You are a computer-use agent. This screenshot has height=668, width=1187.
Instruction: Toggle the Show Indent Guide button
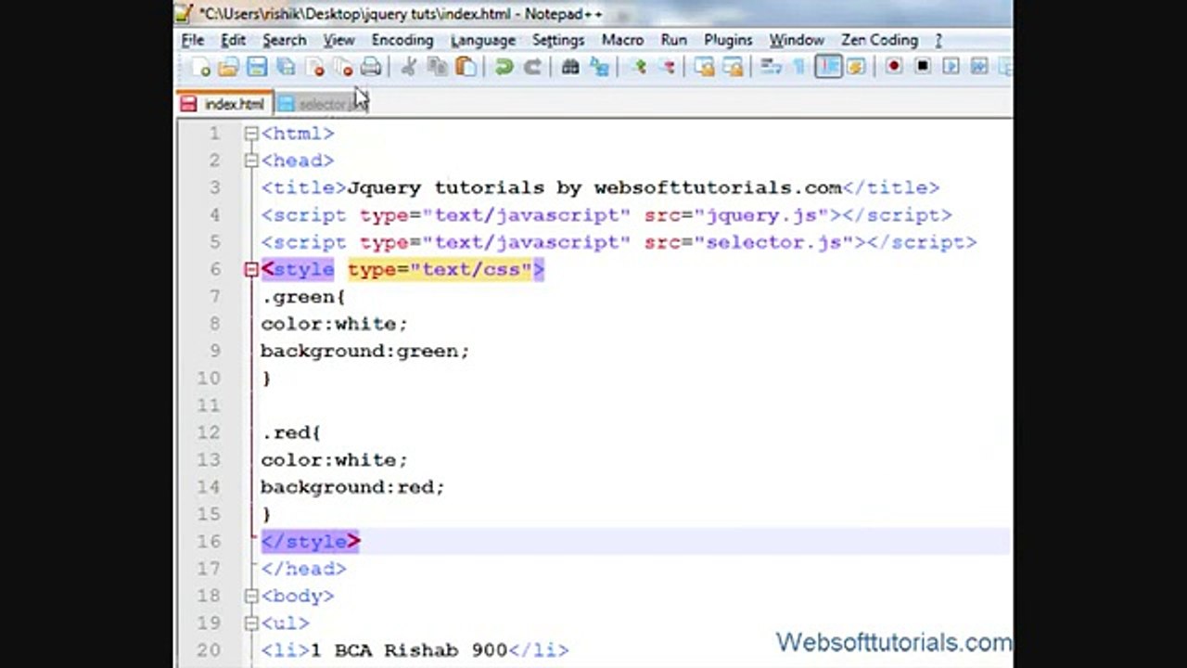pyautogui.click(x=828, y=67)
